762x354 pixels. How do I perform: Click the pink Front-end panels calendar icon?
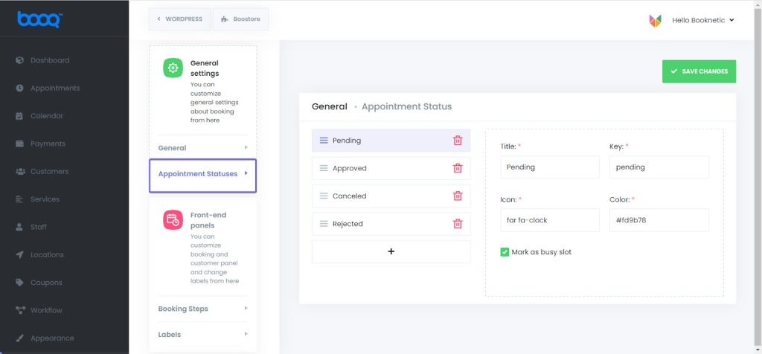[x=173, y=220]
